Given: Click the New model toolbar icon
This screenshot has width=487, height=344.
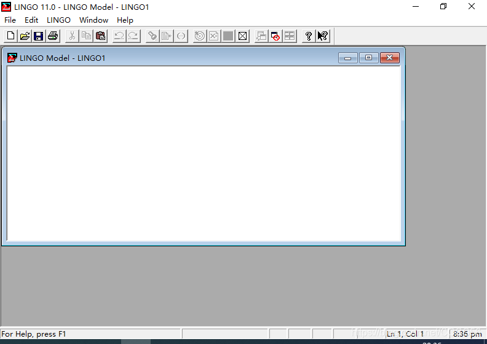Looking at the screenshot, I should [10, 36].
